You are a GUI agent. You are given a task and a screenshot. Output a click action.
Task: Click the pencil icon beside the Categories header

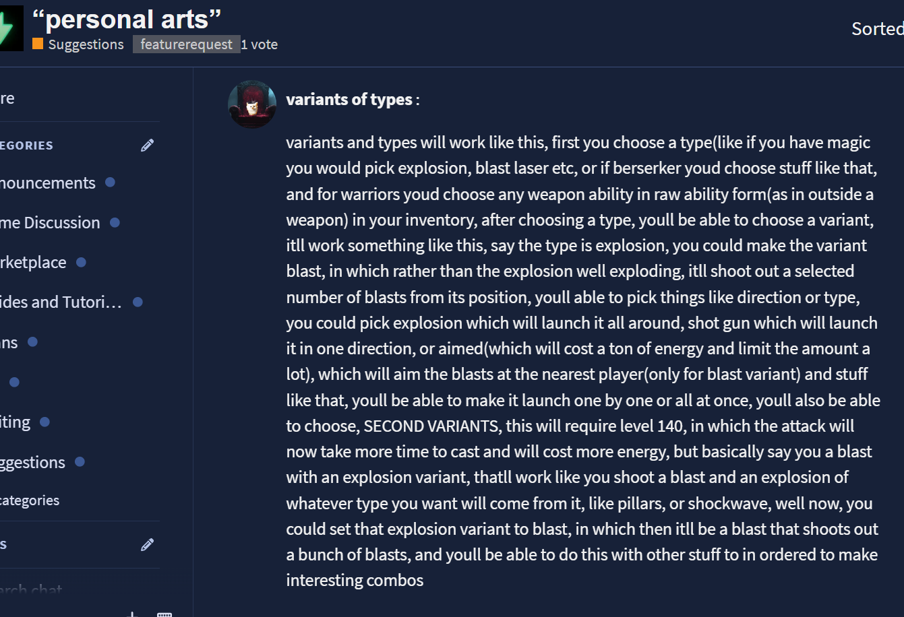(147, 145)
